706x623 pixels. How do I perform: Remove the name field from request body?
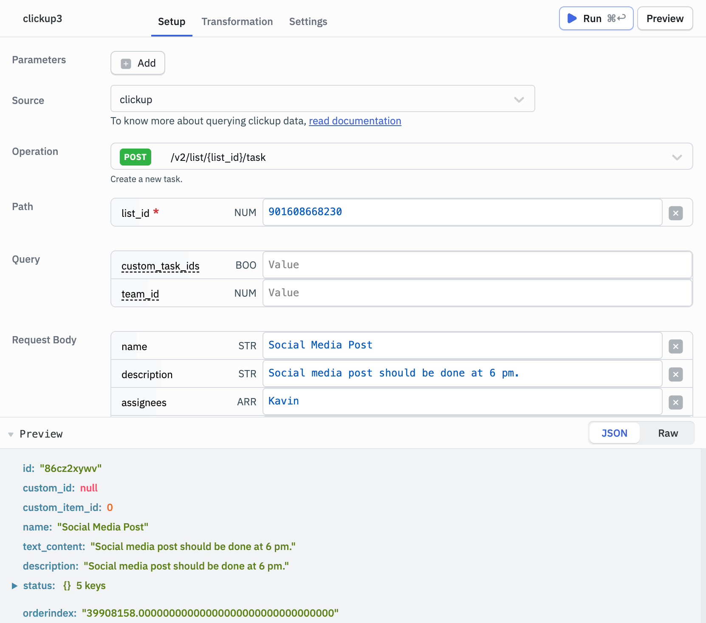point(675,346)
